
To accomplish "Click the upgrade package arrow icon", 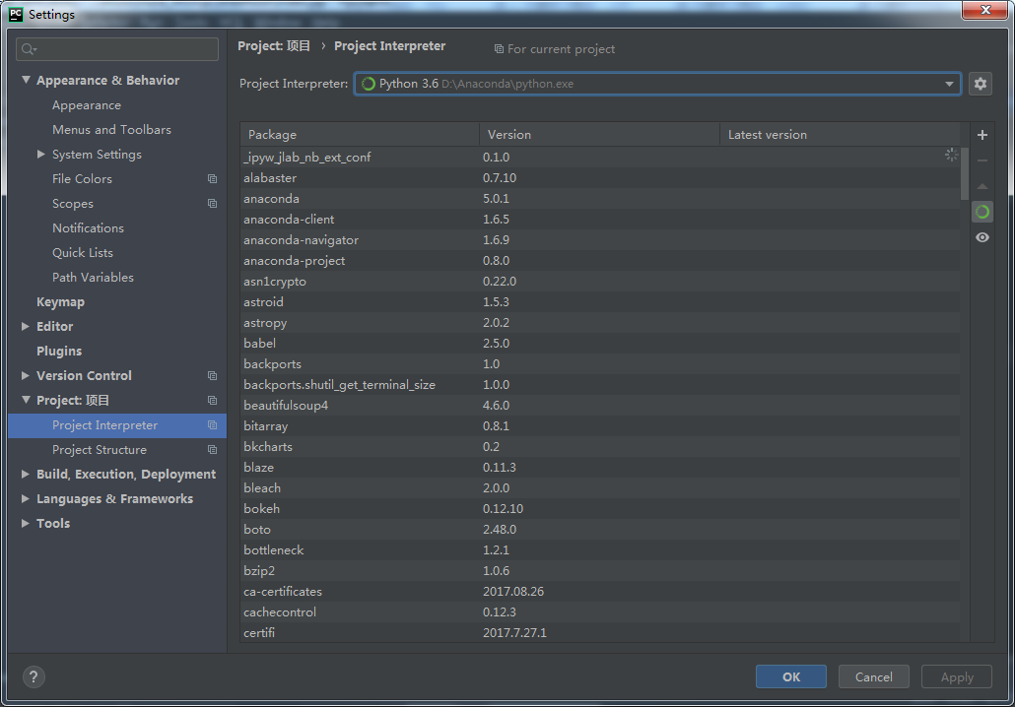I will 981,186.
